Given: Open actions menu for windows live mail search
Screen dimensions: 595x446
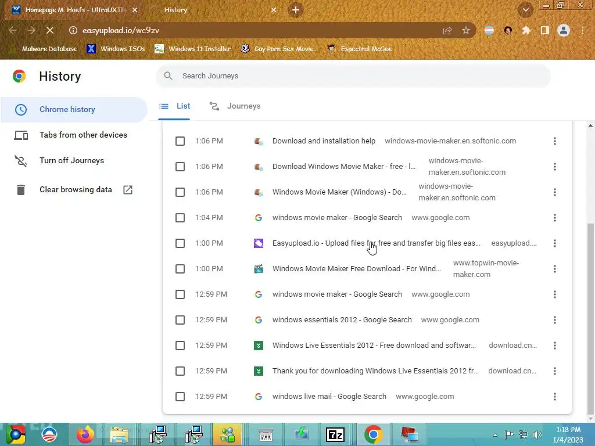Looking at the screenshot, I should (554, 396).
